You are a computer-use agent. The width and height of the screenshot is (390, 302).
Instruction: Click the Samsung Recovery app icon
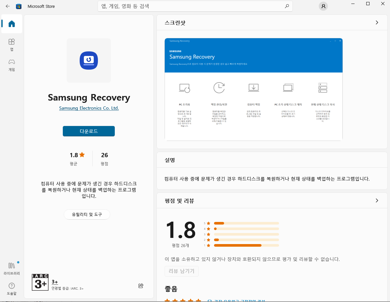tap(89, 61)
